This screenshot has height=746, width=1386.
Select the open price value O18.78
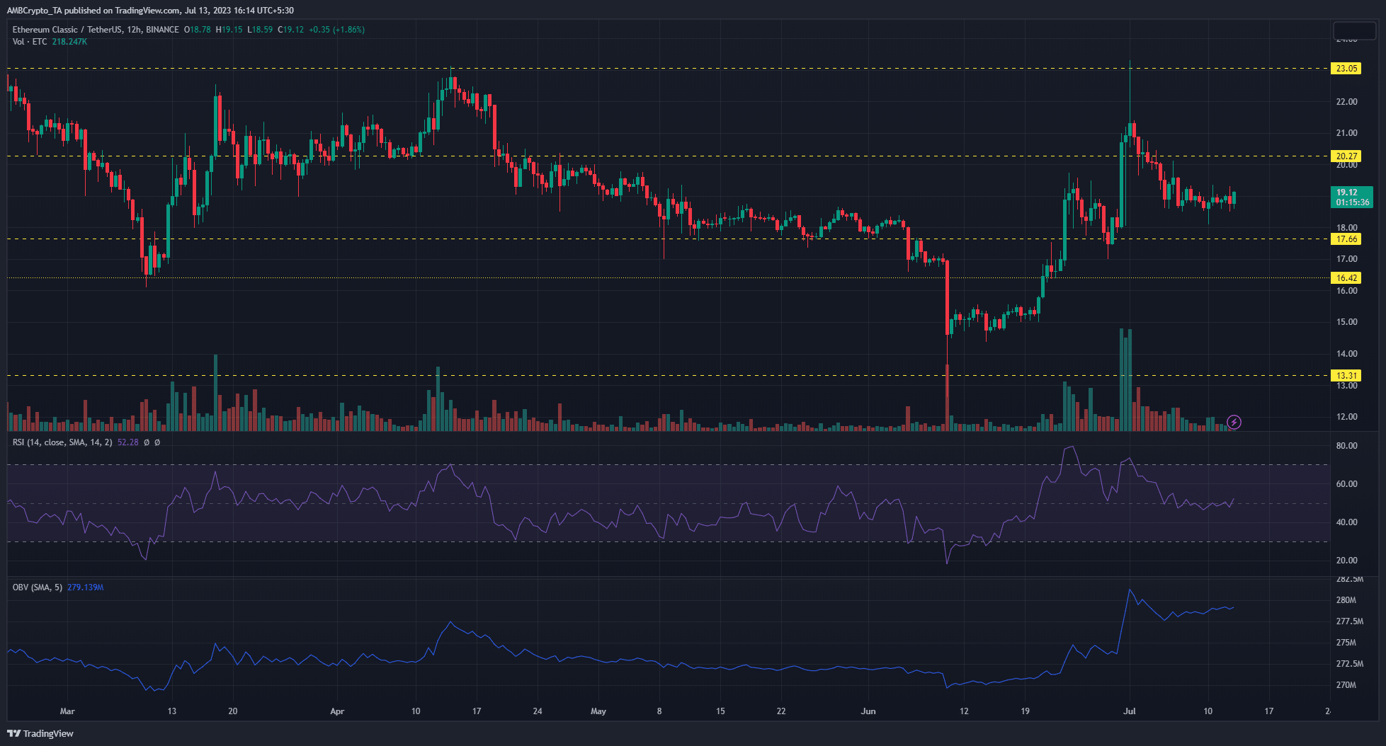click(198, 30)
